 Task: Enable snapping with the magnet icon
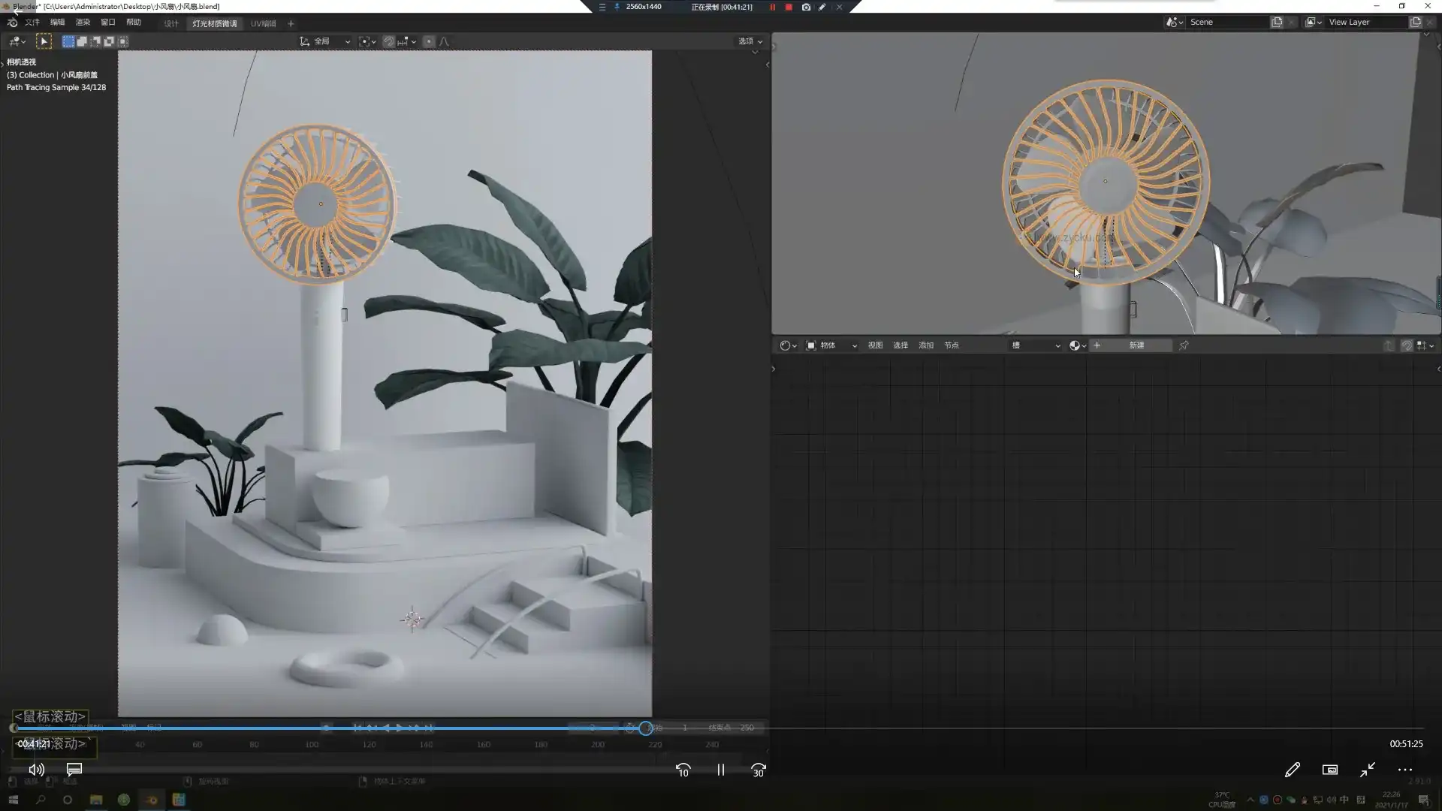point(390,41)
